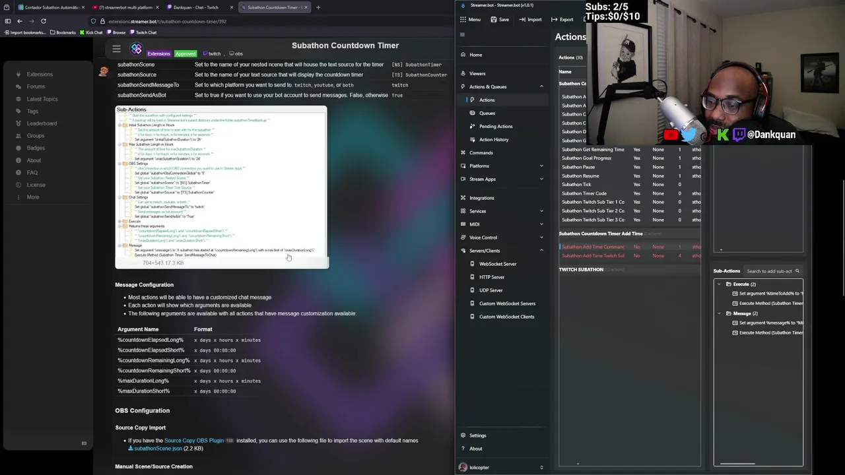Viewport: 845px width, 475px height.
Task: Open Streamer.bot Menu button
Action: point(470,19)
